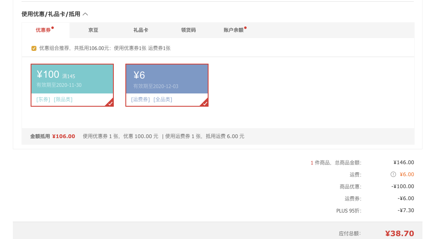Click the orange shipping fee ¥6.00
Viewport: 444px width, 239px height.
pyautogui.click(x=407, y=174)
